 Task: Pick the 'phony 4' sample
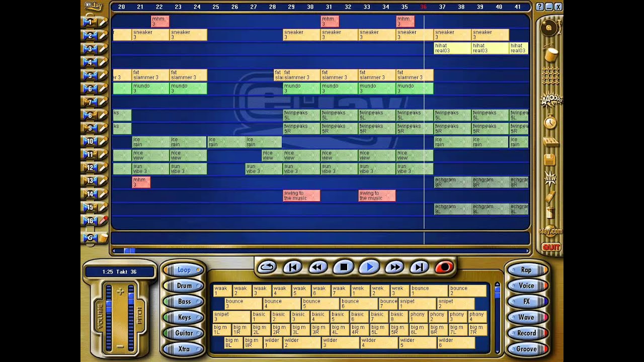tap(477, 317)
